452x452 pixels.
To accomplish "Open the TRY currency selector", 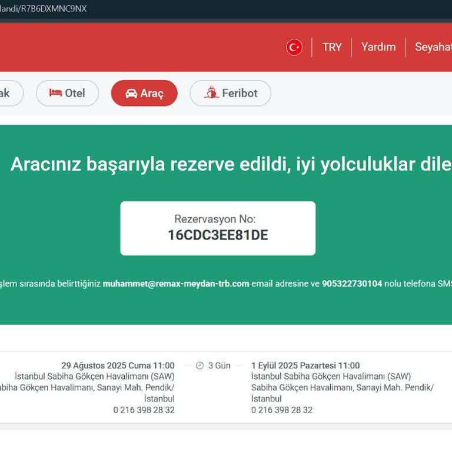I will tap(332, 47).
